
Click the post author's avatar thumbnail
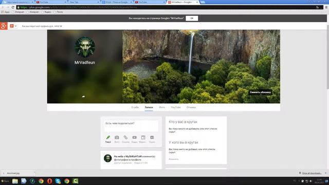click(107, 158)
